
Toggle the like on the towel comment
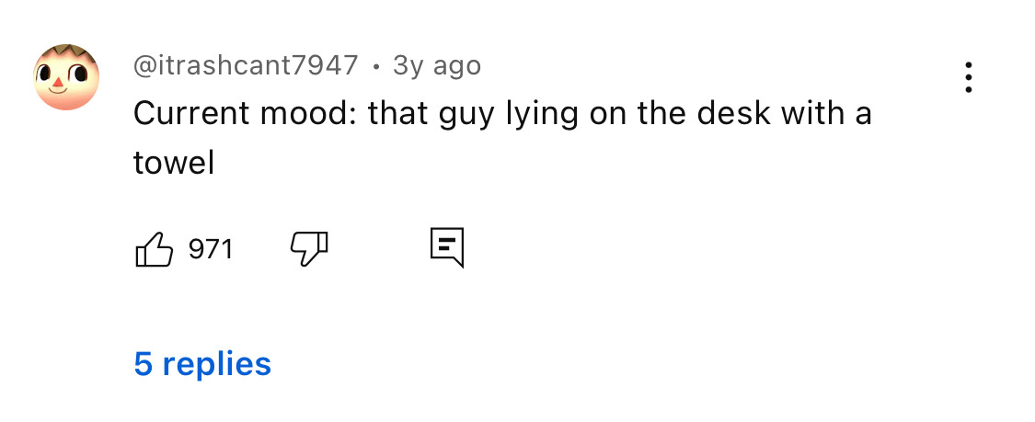[x=155, y=248]
